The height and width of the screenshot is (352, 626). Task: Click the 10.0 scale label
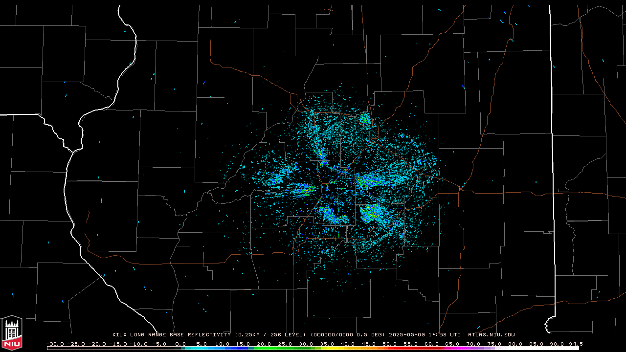(223, 344)
